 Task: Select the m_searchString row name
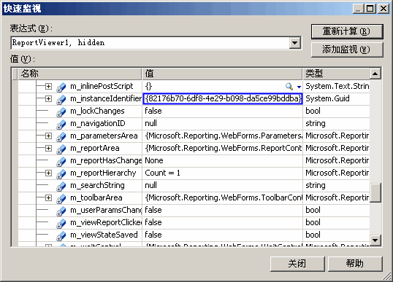pyautogui.click(x=97, y=186)
